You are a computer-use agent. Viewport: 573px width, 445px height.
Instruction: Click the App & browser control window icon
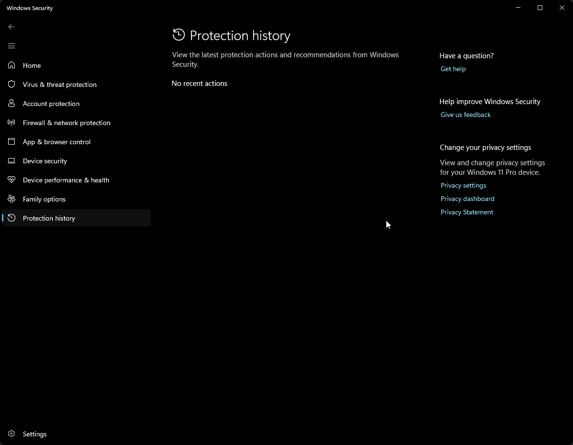(x=11, y=142)
